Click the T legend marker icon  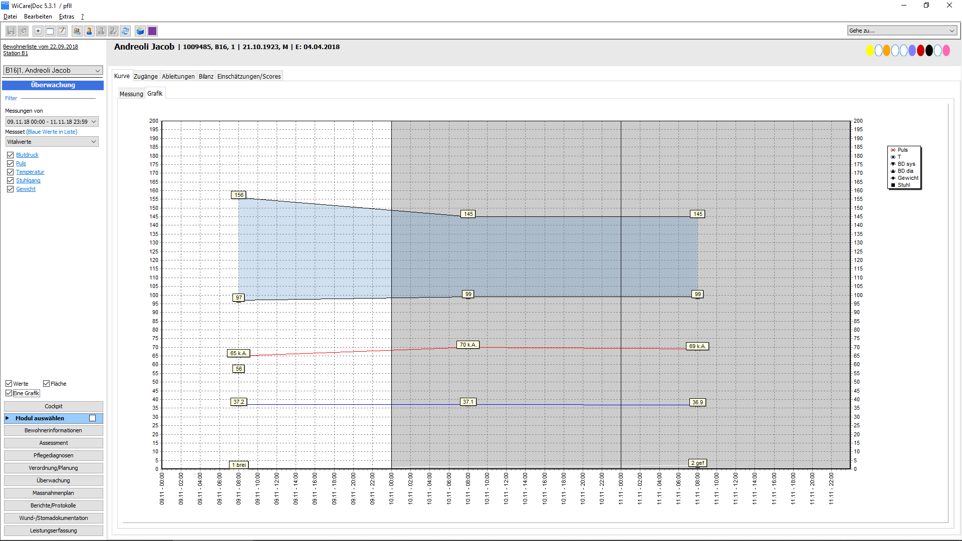click(893, 157)
